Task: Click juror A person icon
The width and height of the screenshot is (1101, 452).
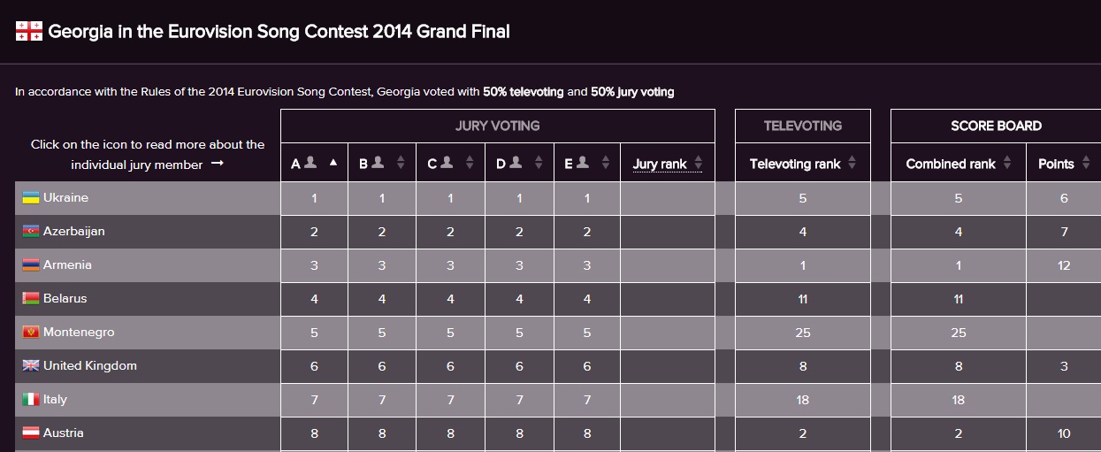Action: (x=310, y=162)
